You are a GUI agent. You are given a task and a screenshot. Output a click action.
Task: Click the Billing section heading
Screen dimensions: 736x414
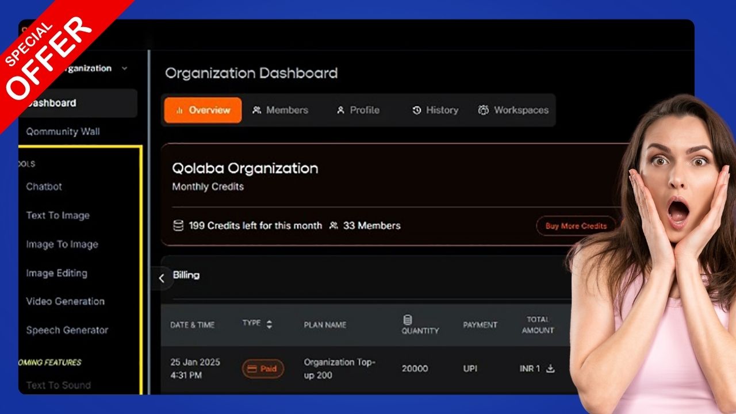click(186, 275)
